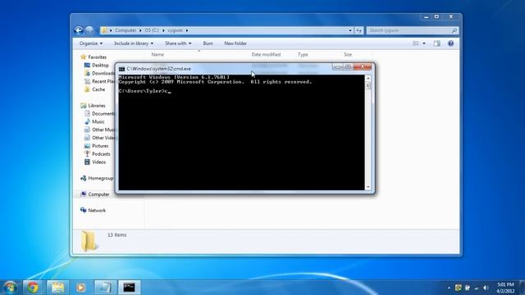Expand address bar history dropdown

(350, 30)
